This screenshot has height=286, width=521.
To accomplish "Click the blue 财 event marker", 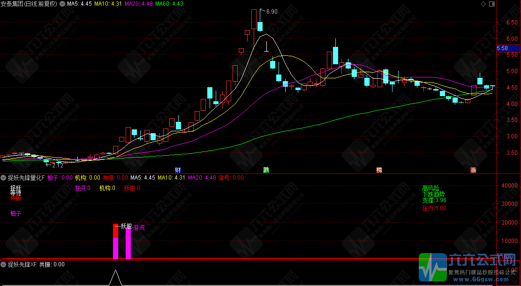I will pos(178,170).
